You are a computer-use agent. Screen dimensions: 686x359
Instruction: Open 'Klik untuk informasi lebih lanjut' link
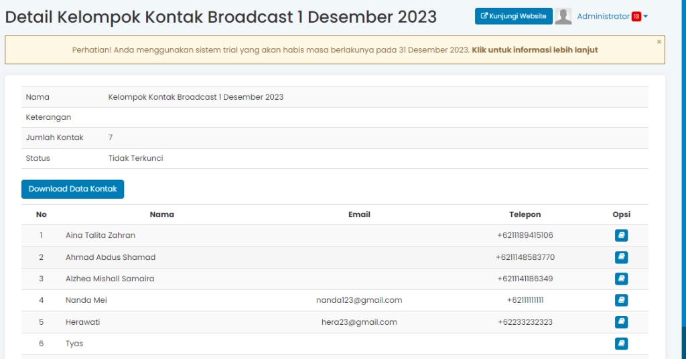click(x=535, y=50)
